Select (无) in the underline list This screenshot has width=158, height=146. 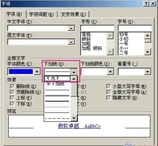pos(57,78)
